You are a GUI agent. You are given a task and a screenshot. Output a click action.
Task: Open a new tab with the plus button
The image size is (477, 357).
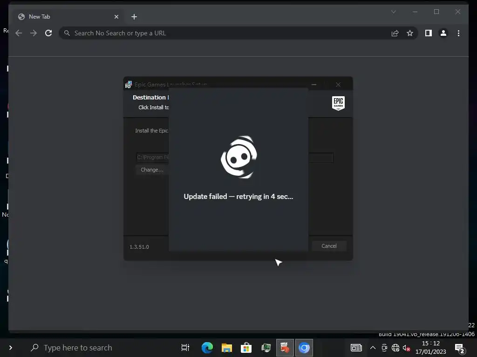pos(134,17)
